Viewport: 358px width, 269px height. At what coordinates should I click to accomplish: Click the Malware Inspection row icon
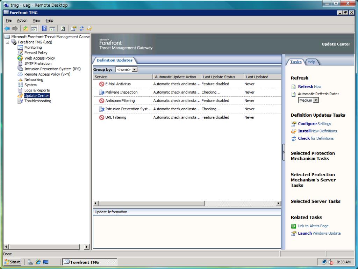coord(102,92)
